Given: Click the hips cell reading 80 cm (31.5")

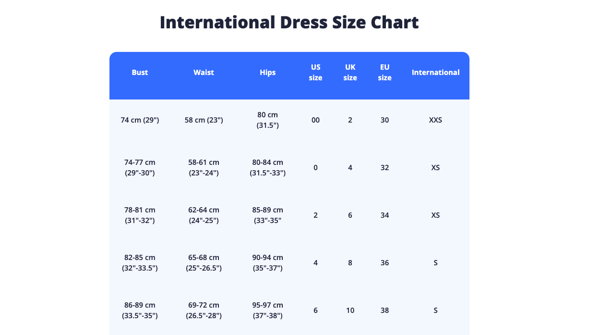Looking at the screenshot, I should (x=268, y=120).
